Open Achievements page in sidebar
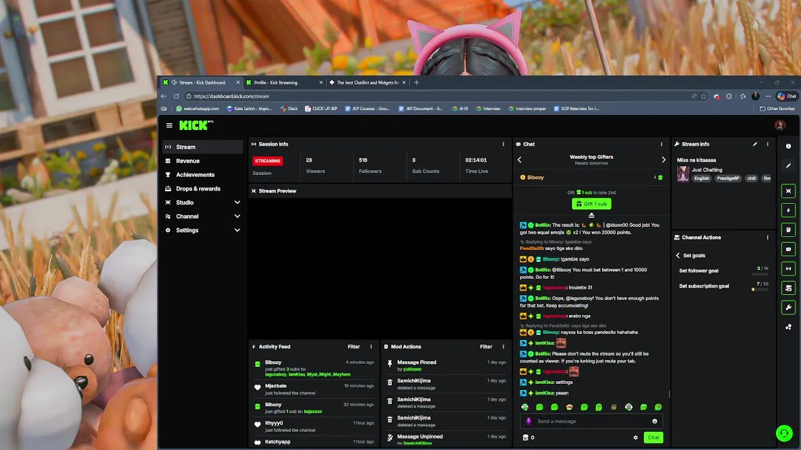 [202, 174]
